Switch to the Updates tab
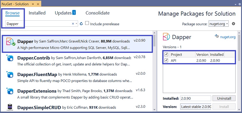The width and height of the screenshot is (242, 113). pos(63,13)
